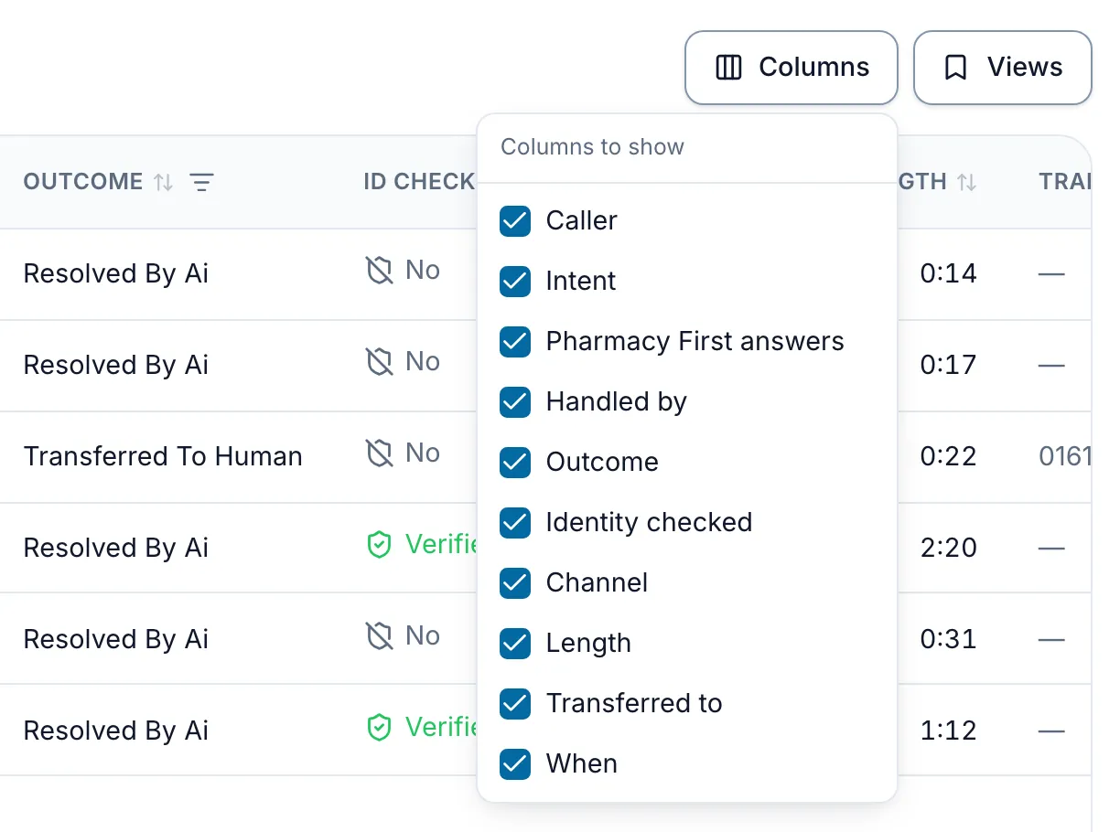The image size is (1120, 832).
Task: Toggle the Pharmacy First answers checkbox
Action: pos(515,341)
